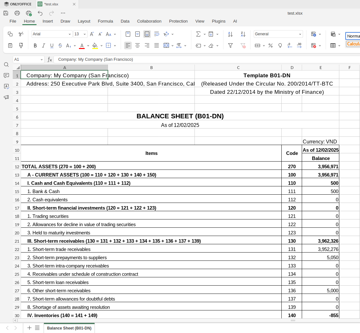Click the AutoSum icon
Image resolution: width=360 pixels, height=333 pixels.
pyautogui.click(x=198, y=34)
